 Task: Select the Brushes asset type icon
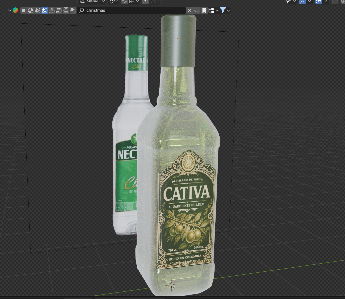coord(52,11)
